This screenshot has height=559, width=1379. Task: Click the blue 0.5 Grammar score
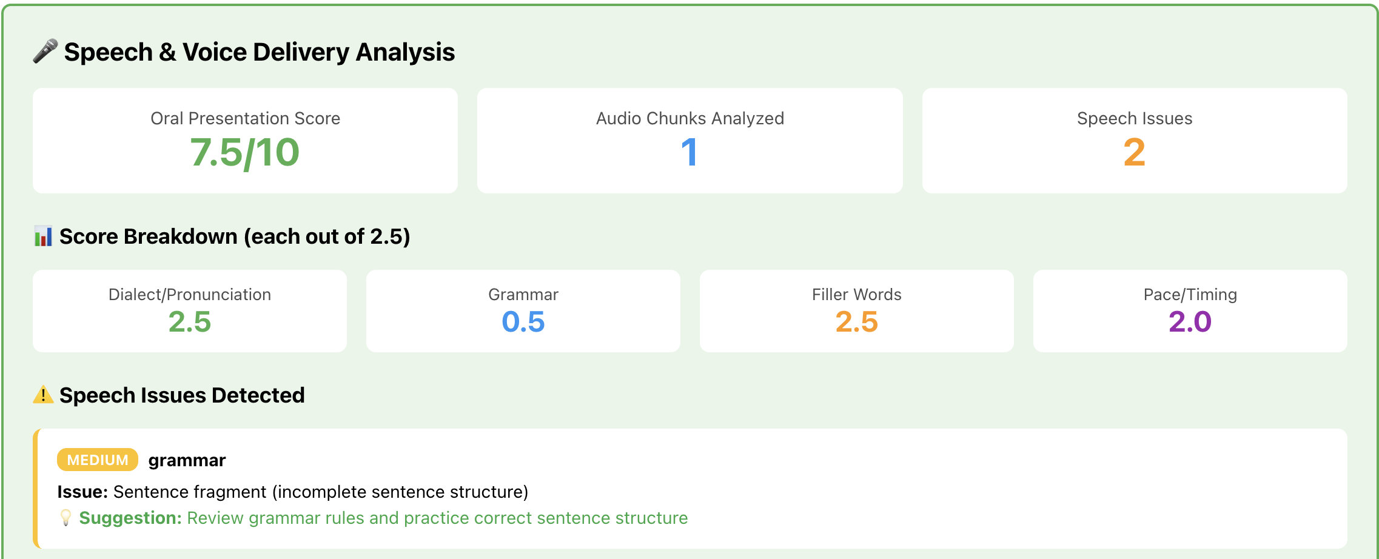pos(523,322)
